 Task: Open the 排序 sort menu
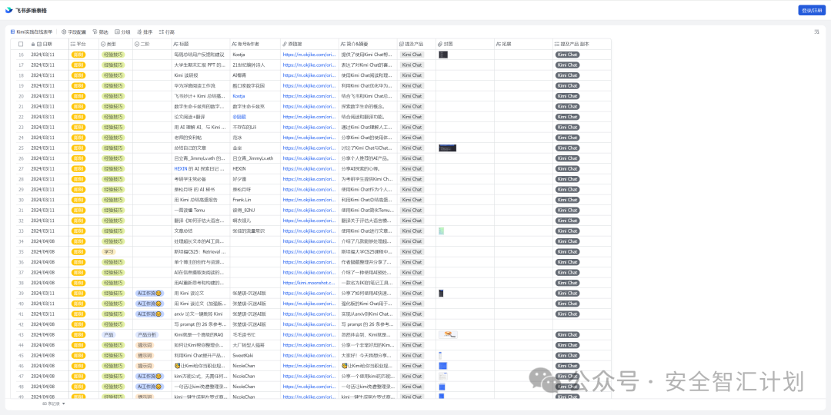145,32
